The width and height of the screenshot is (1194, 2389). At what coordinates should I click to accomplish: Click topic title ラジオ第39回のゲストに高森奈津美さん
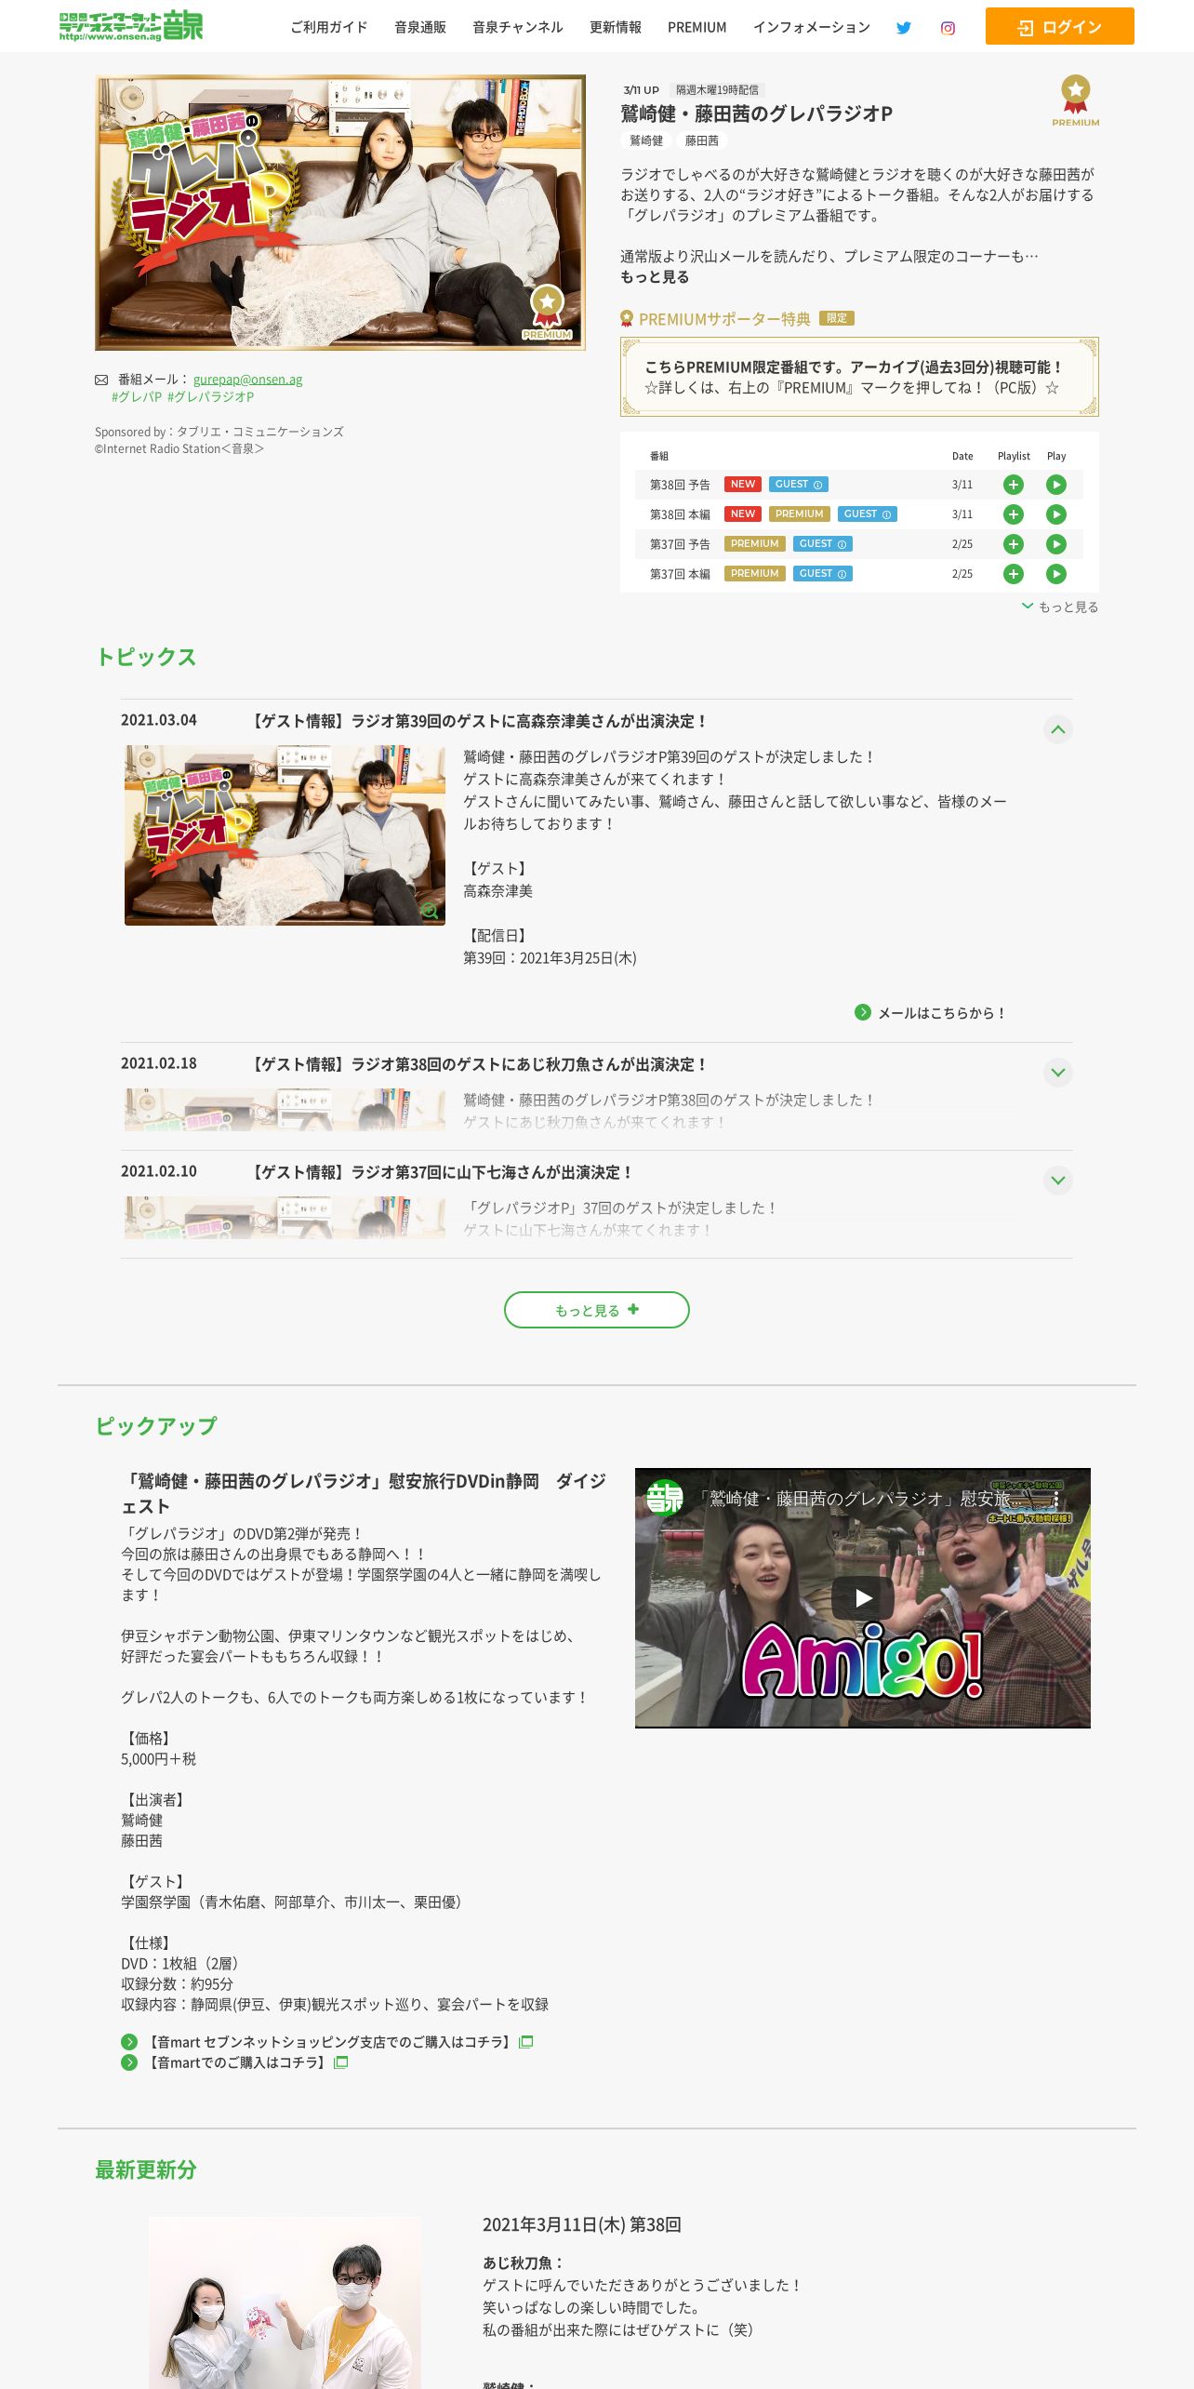coord(478,722)
